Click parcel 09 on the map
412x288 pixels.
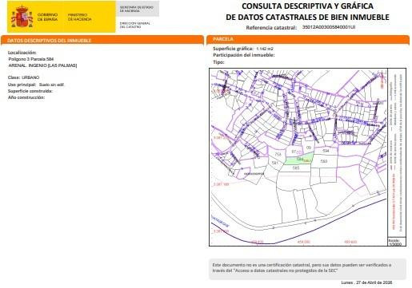[309, 148]
